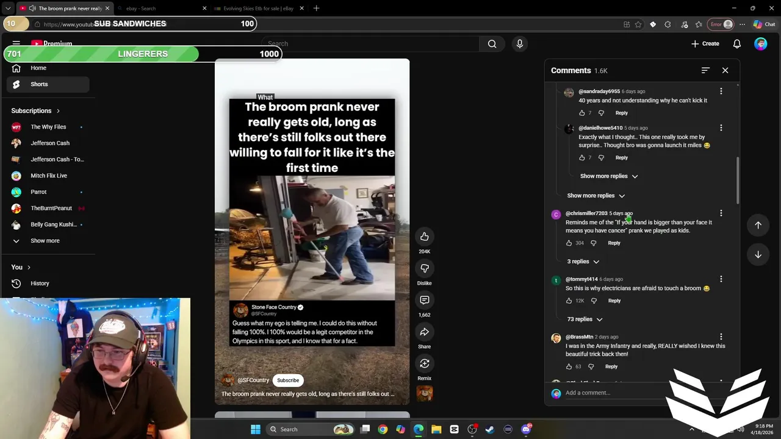
Task: Open three-dot menu on @BrassMtn comment
Action: pyautogui.click(x=721, y=337)
